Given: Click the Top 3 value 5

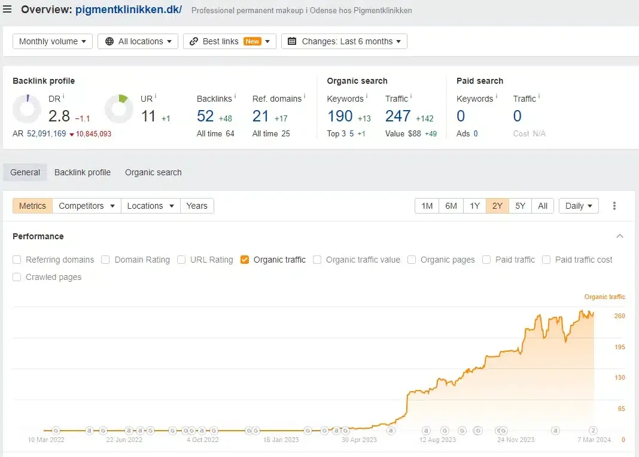Looking at the screenshot, I should tap(351, 133).
